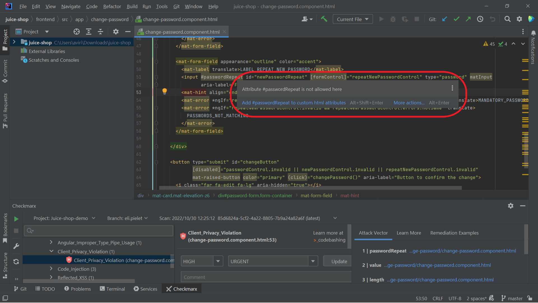Click the Build project hammer icon
Image resolution: width=538 pixels, height=303 pixels.
[x=324, y=19]
